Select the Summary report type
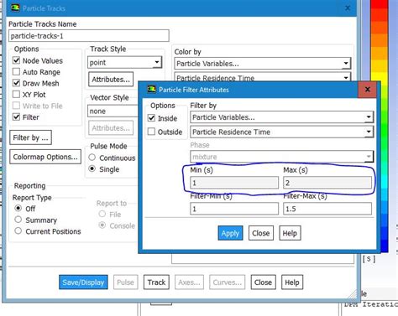This screenshot has width=398, height=316. click(18, 220)
